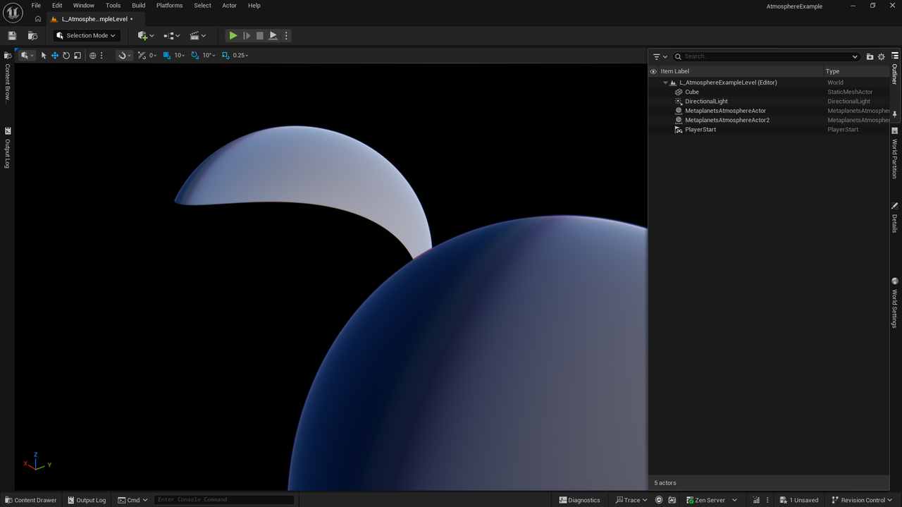Open the World Settings side tab
902x507 pixels.
coord(895,303)
